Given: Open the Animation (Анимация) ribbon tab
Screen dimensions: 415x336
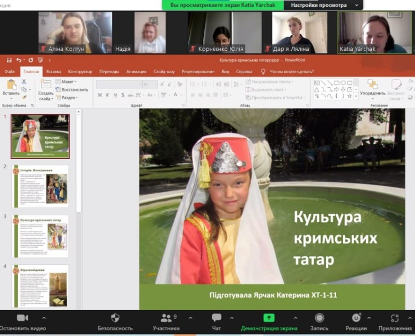Looking at the screenshot, I should click(136, 72).
